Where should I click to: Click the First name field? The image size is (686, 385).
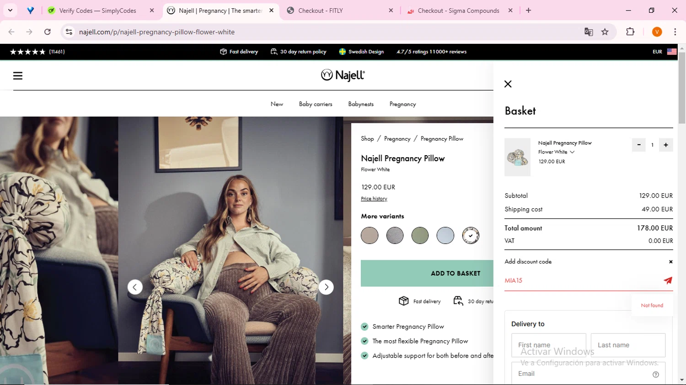(549, 345)
